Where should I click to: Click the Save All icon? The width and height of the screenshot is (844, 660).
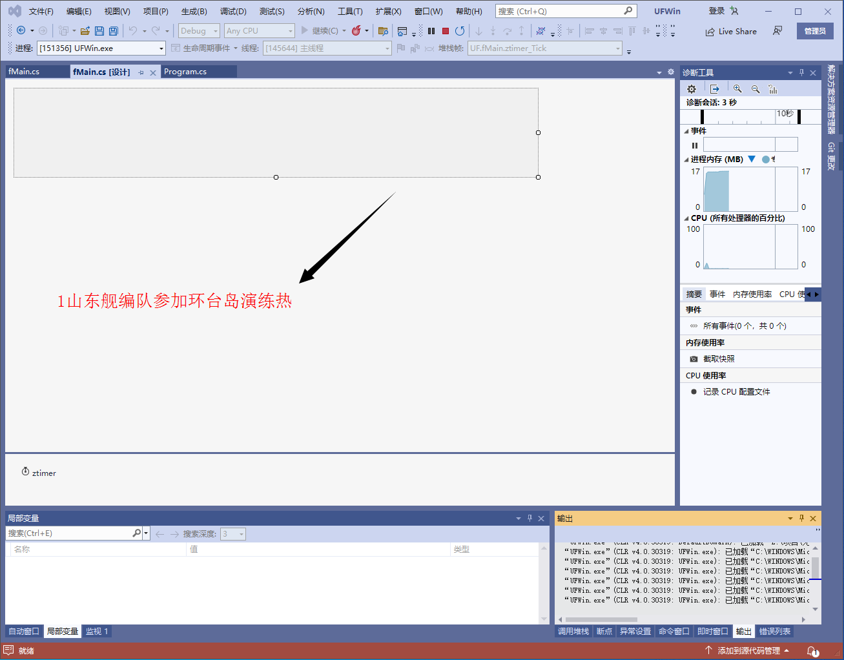click(x=114, y=30)
